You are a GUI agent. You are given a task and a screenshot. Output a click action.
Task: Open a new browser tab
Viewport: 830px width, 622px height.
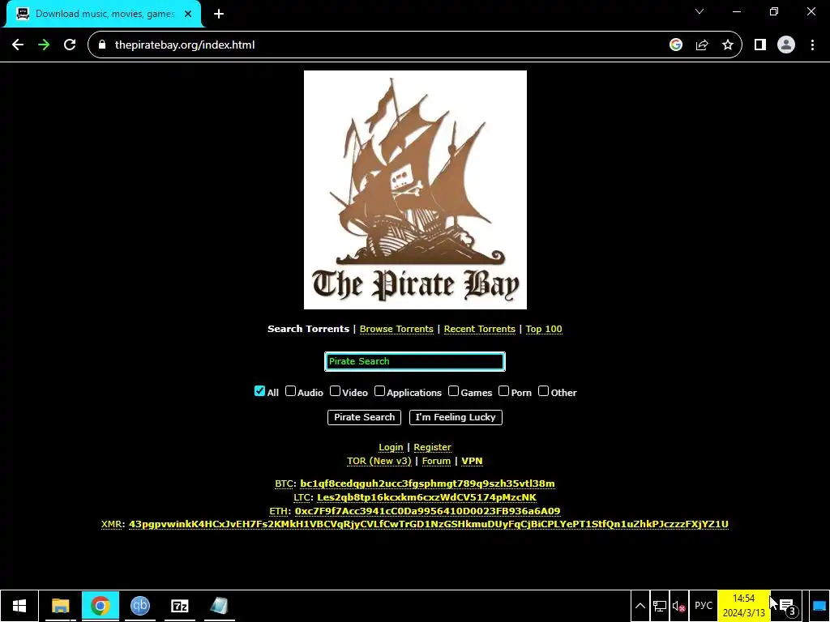[219, 14]
